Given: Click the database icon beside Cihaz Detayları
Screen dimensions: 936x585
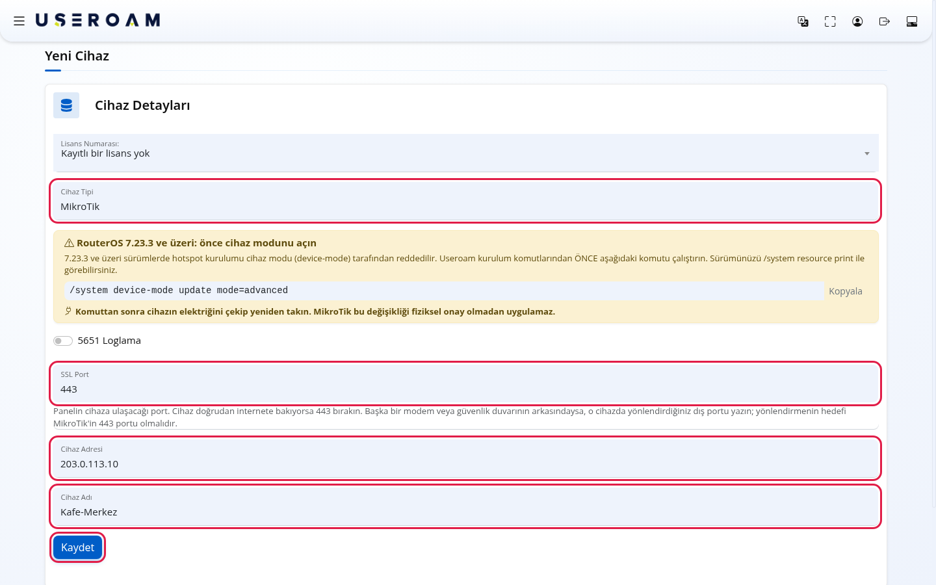Looking at the screenshot, I should 66,105.
